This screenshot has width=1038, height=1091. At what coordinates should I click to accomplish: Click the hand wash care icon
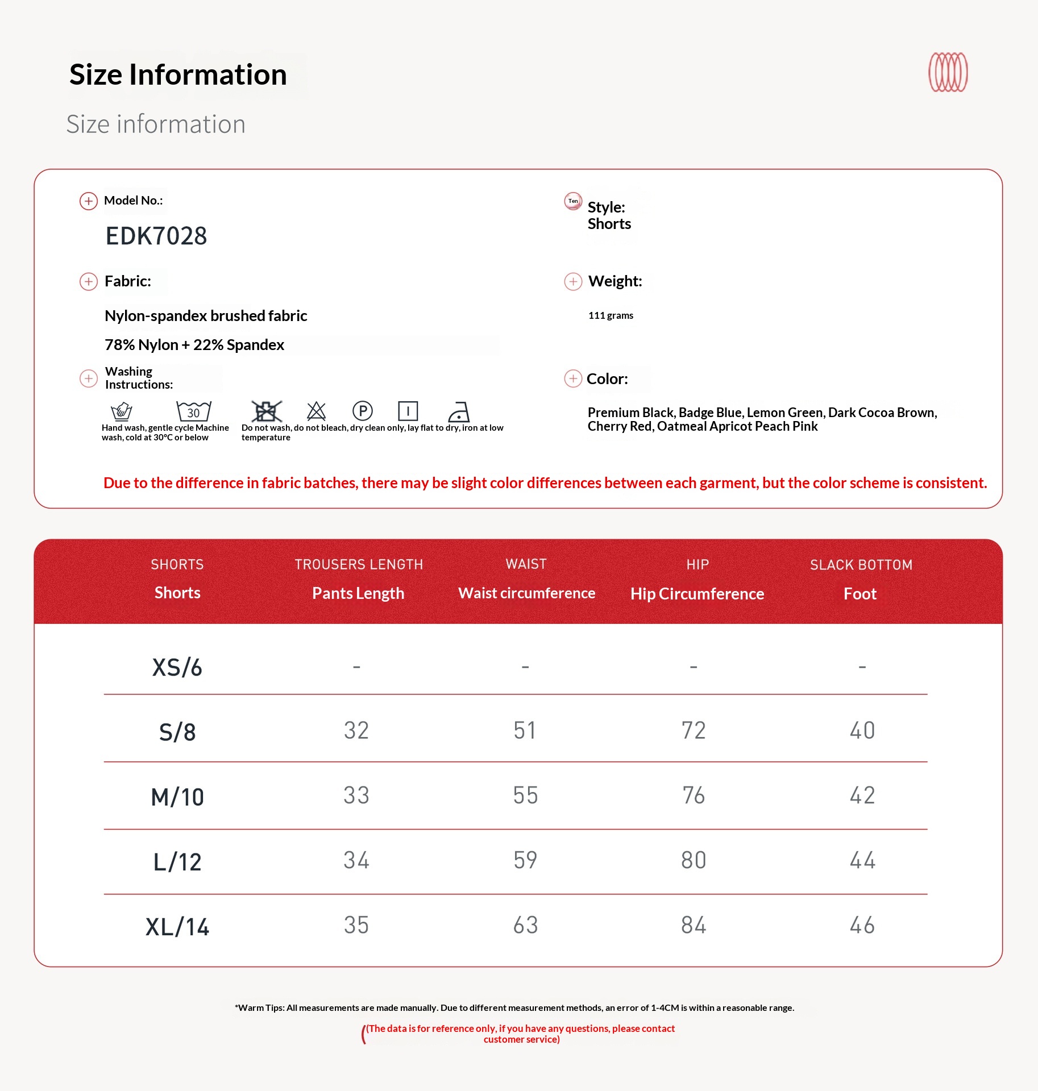click(x=121, y=411)
